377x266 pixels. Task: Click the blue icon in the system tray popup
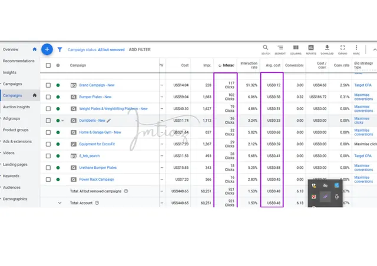[336, 185]
